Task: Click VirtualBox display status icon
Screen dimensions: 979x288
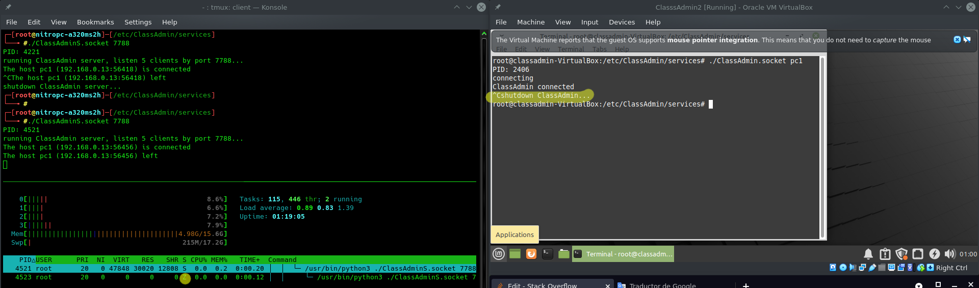Action: click(x=891, y=268)
